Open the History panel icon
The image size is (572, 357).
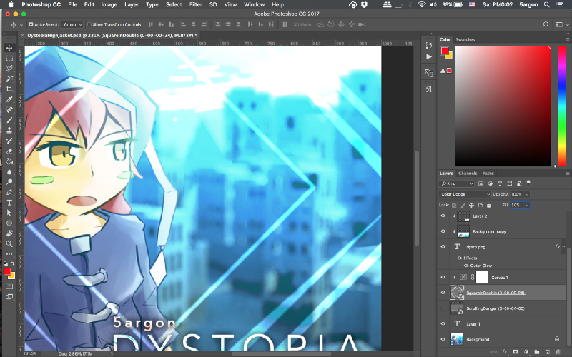point(429,45)
